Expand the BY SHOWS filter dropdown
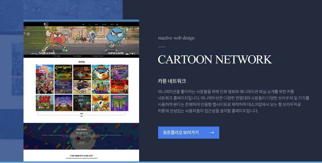The width and height of the screenshot is (322, 163). point(57,56)
